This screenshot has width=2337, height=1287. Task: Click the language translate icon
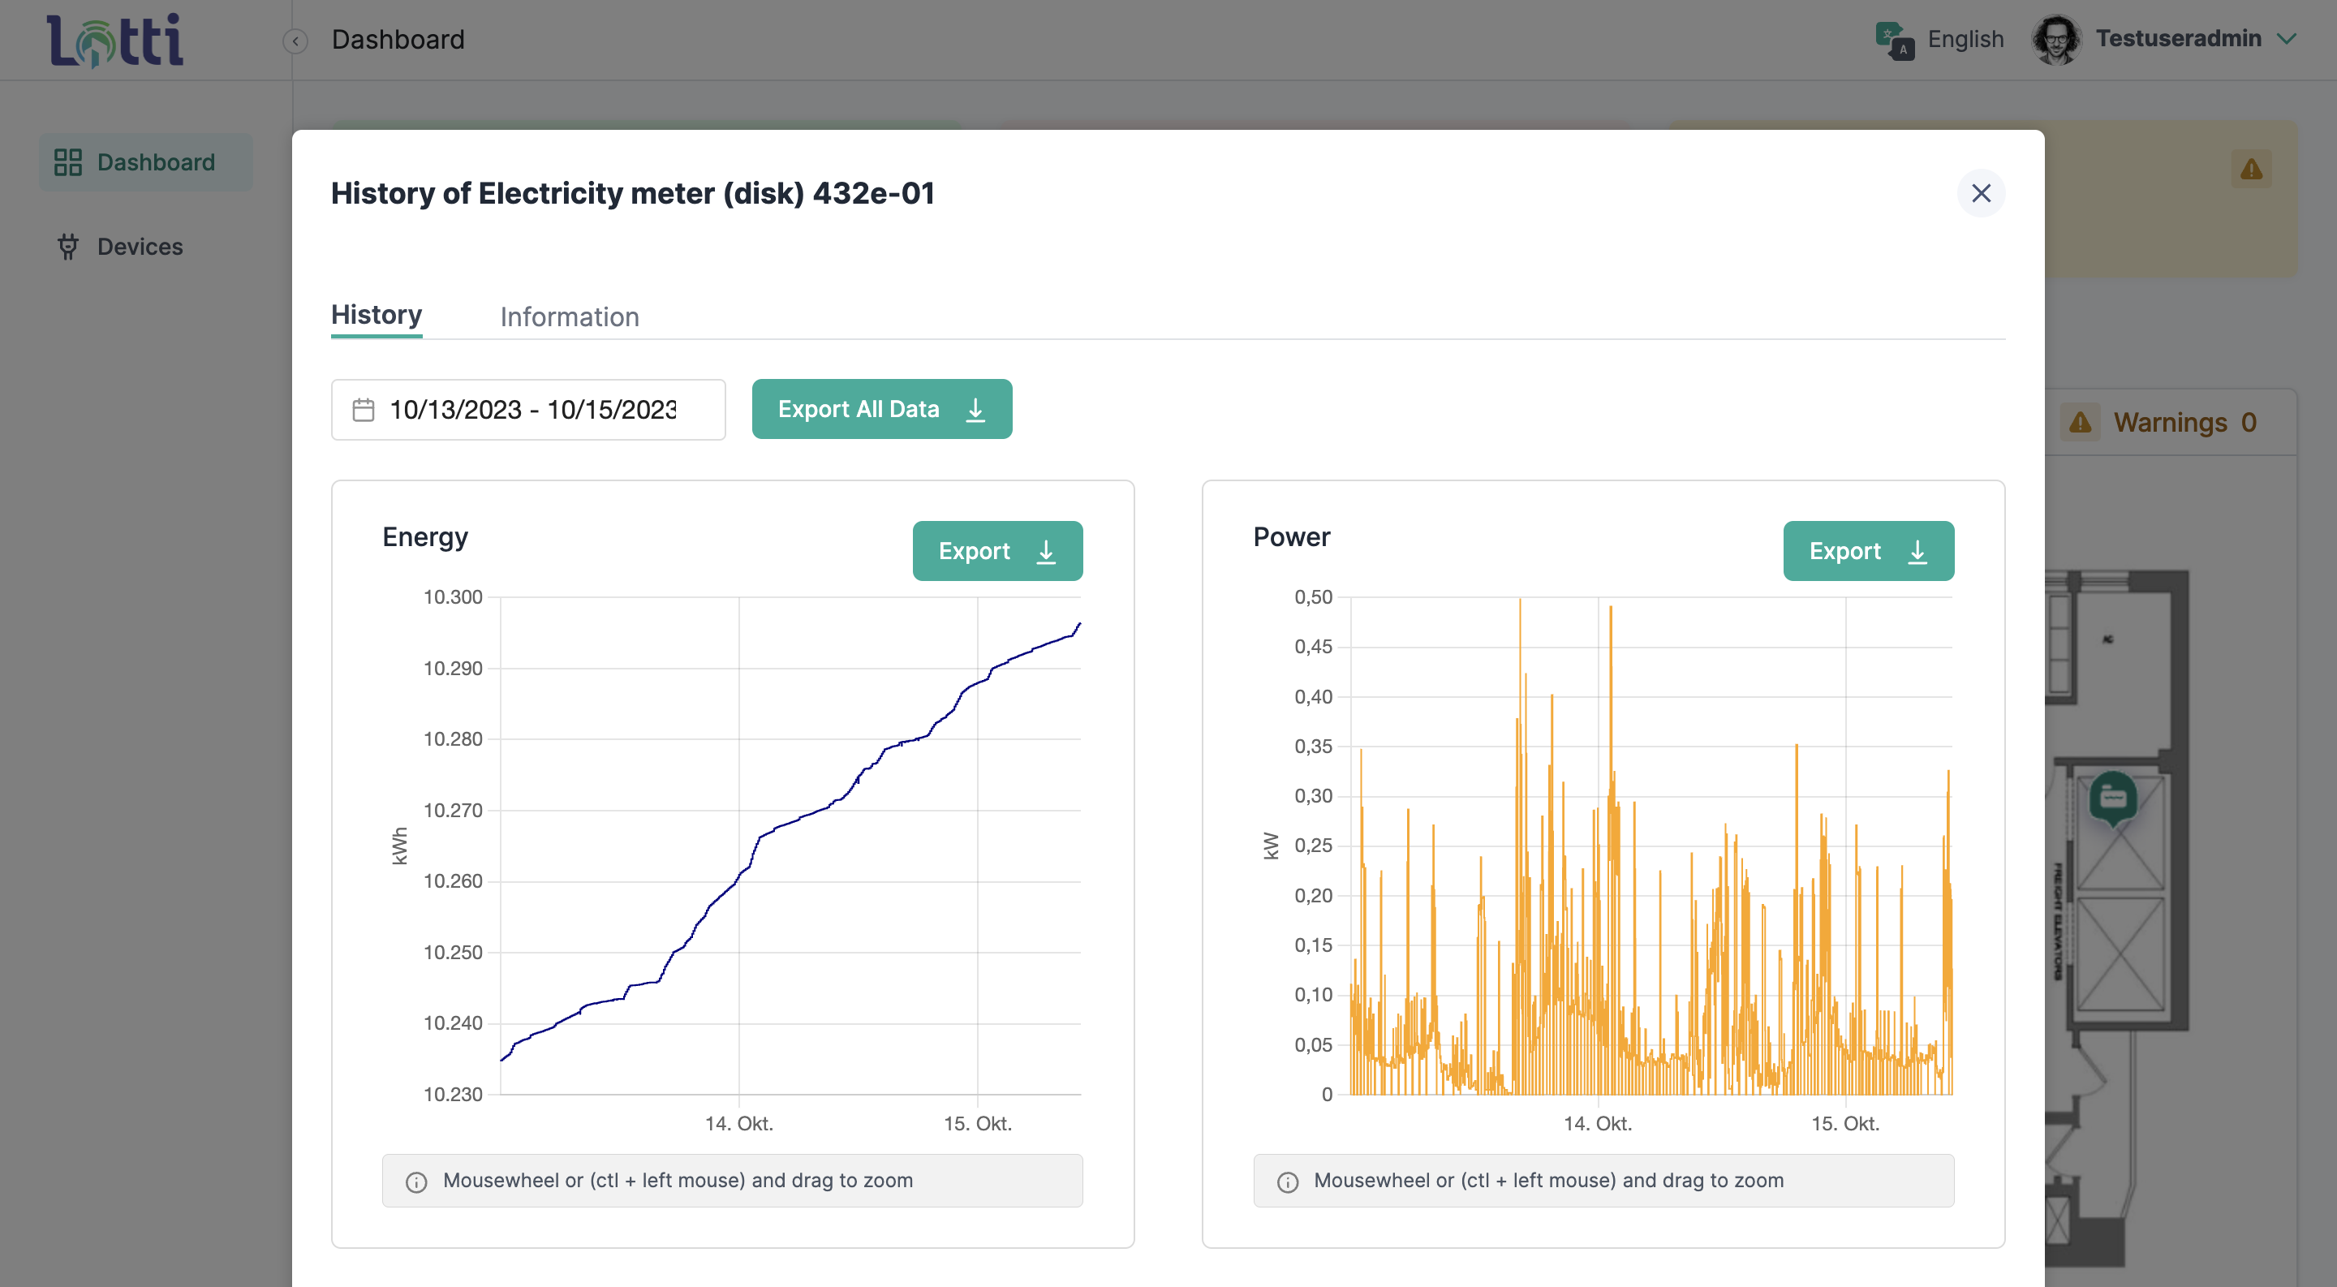coord(1894,40)
